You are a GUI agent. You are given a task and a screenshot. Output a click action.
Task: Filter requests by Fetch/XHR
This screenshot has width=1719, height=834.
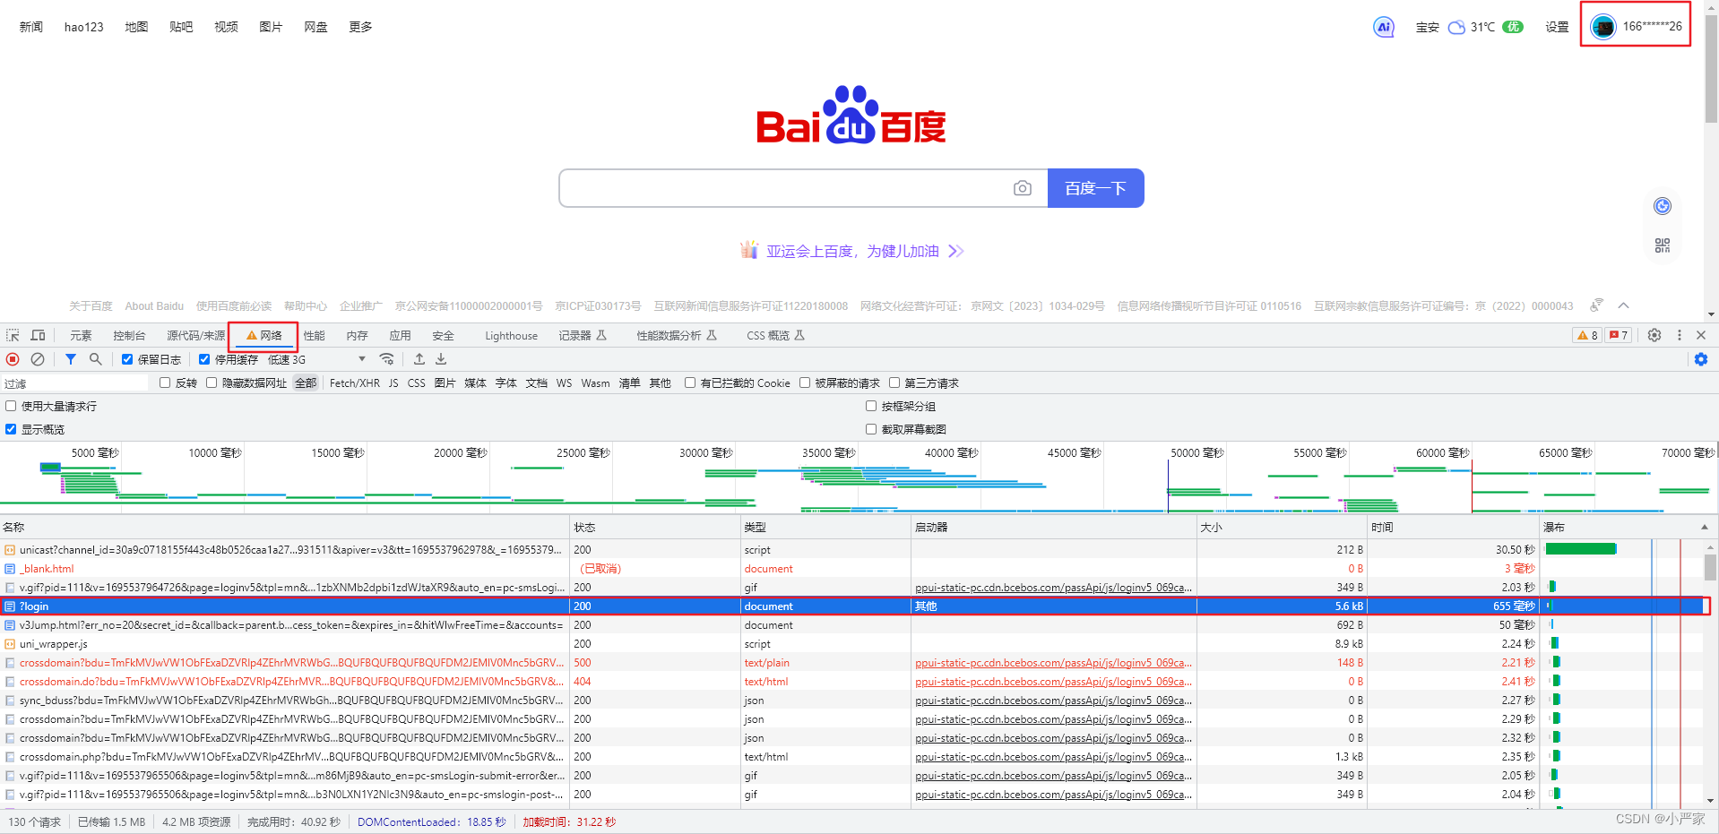(354, 383)
